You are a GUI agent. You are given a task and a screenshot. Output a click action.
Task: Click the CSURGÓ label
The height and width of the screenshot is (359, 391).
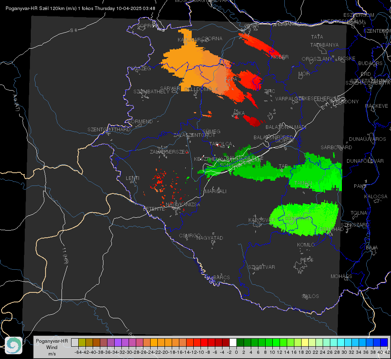pyautogui.click(x=190, y=236)
